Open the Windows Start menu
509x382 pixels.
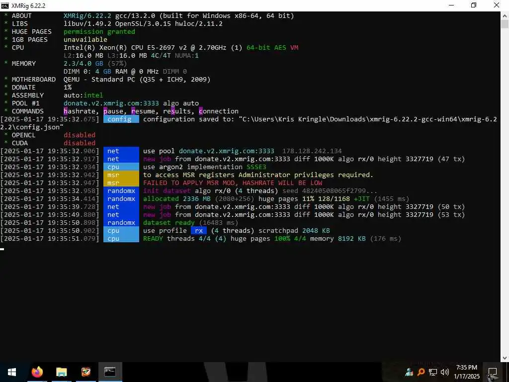(12, 372)
